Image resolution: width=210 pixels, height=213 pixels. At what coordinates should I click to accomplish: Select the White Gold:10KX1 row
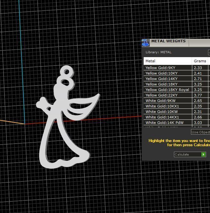(x=177, y=106)
